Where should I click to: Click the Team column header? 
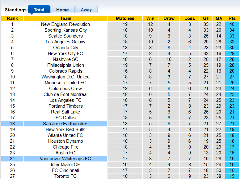[x=65, y=18]
